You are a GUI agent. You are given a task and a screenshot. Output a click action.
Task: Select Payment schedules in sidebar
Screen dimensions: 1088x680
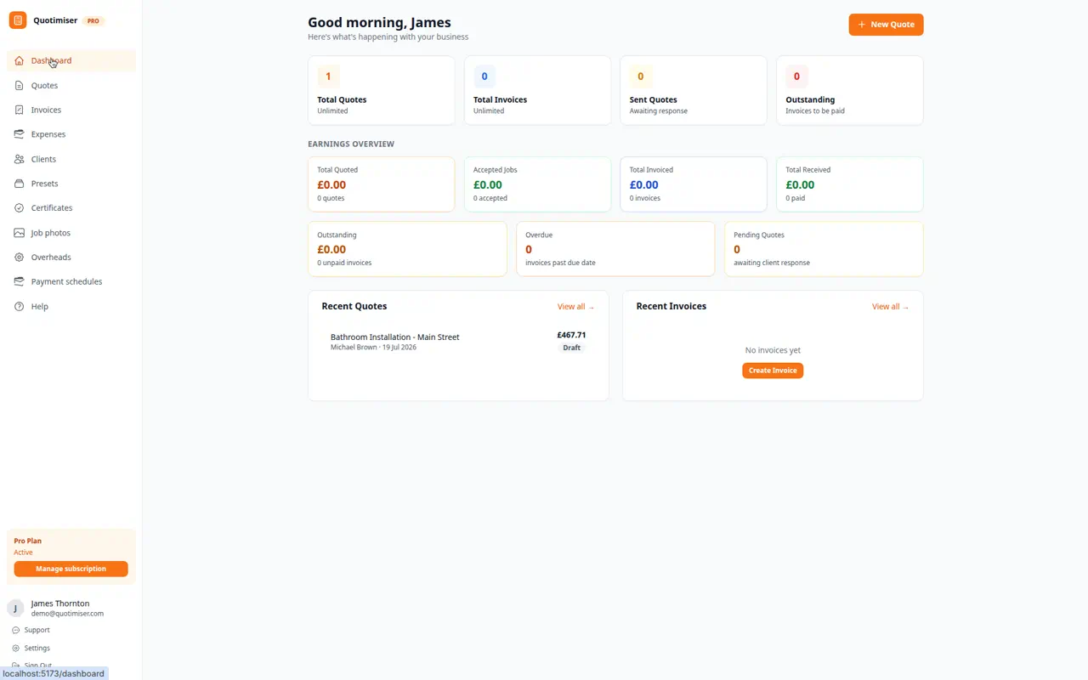click(71, 281)
